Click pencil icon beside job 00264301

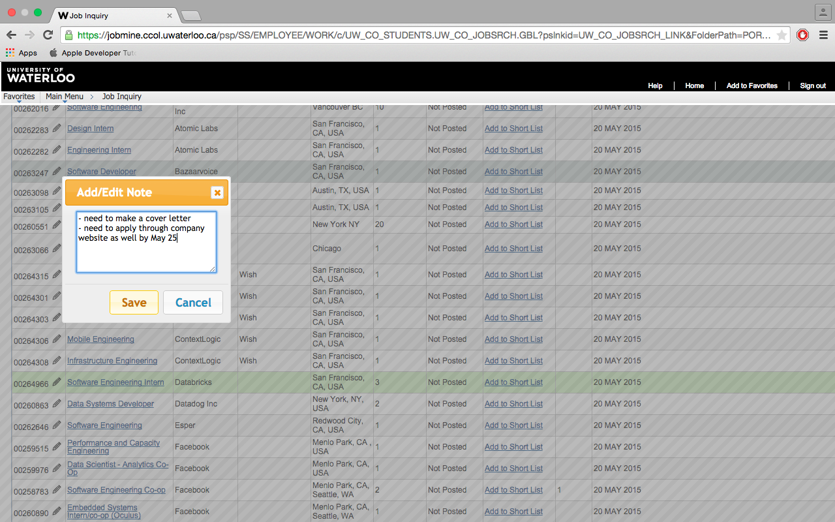click(x=57, y=296)
